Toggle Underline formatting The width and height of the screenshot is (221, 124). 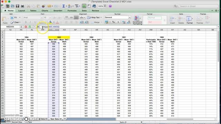35,22
